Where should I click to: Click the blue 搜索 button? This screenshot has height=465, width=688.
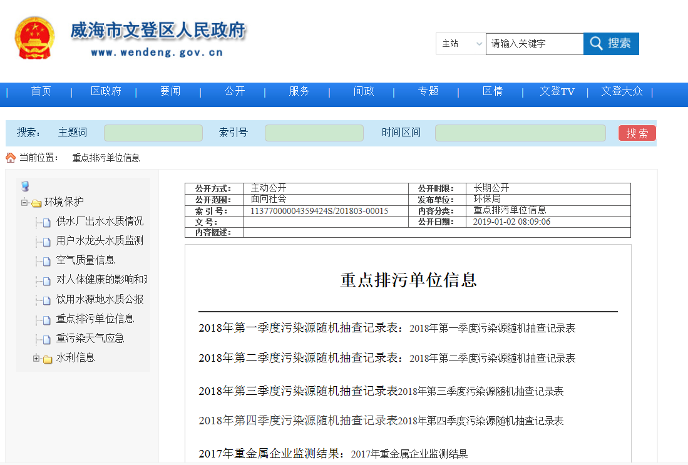coord(611,44)
